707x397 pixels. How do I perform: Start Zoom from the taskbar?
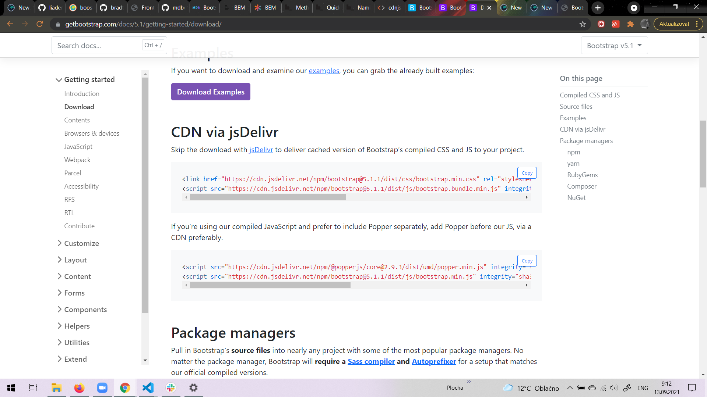(102, 387)
